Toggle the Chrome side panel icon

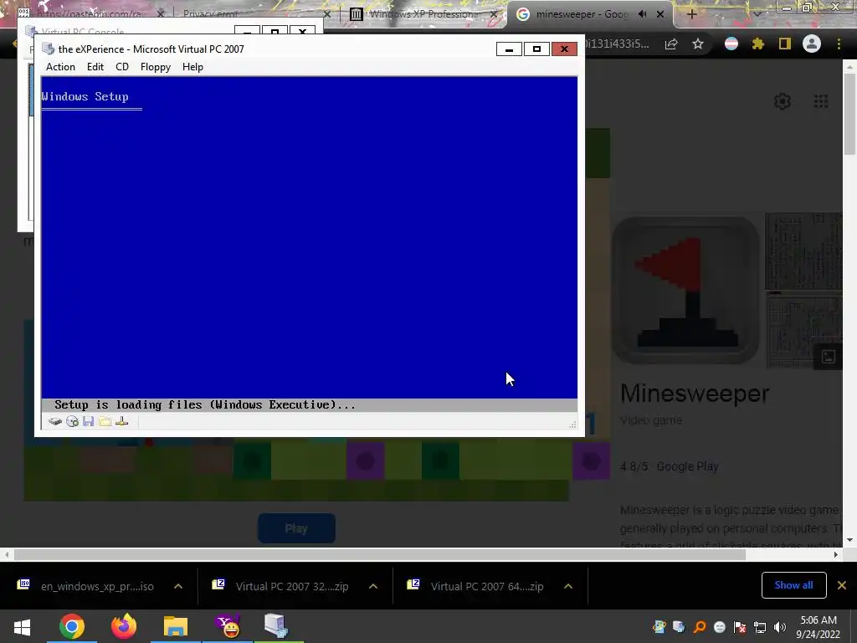coord(785,44)
